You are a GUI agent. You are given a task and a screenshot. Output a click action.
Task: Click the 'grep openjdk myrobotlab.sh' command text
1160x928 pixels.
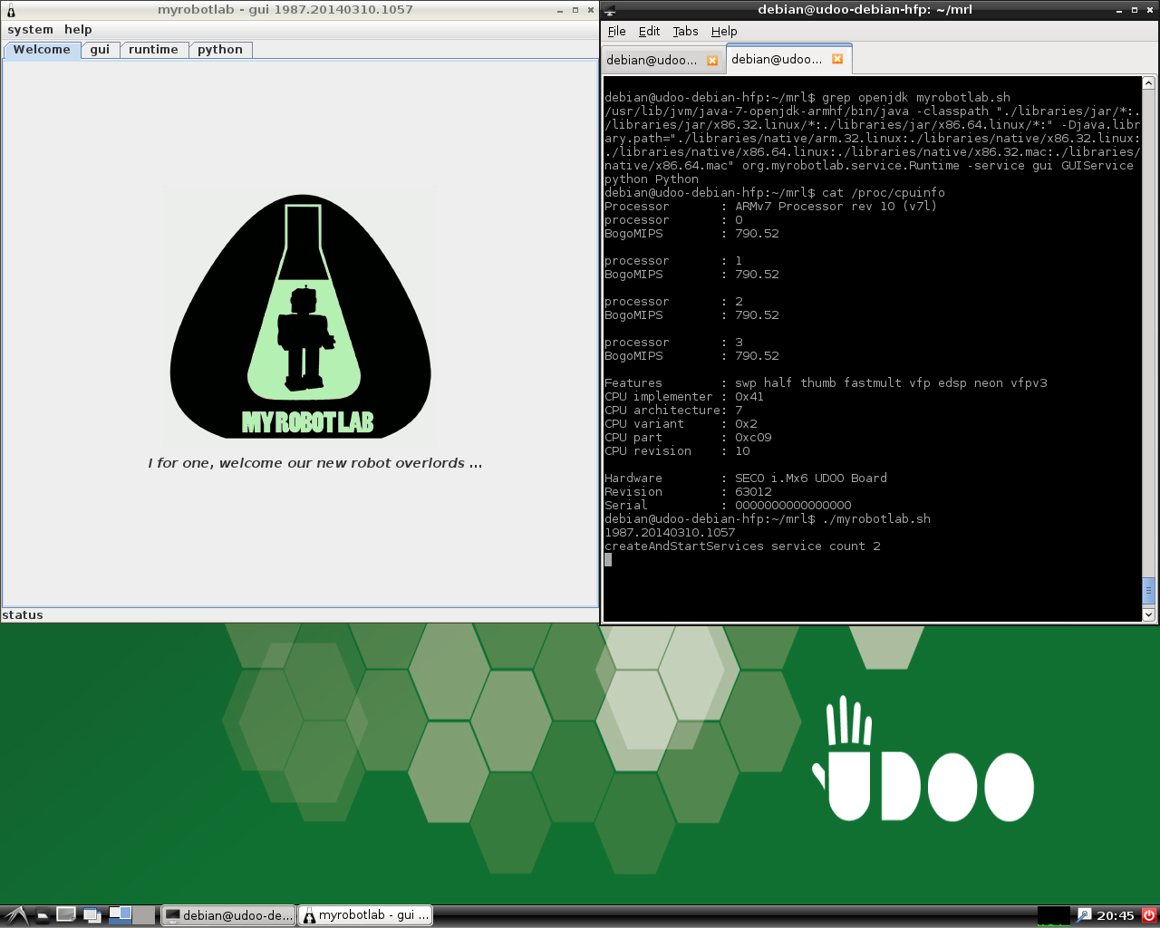click(916, 98)
